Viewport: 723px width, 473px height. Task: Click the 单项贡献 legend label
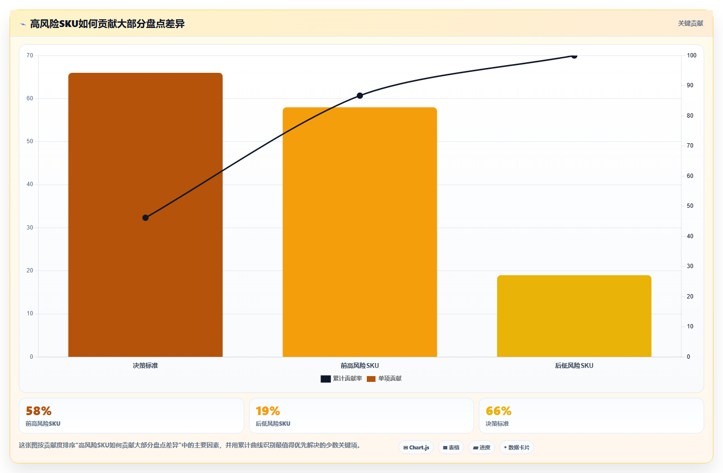point(390,378)
